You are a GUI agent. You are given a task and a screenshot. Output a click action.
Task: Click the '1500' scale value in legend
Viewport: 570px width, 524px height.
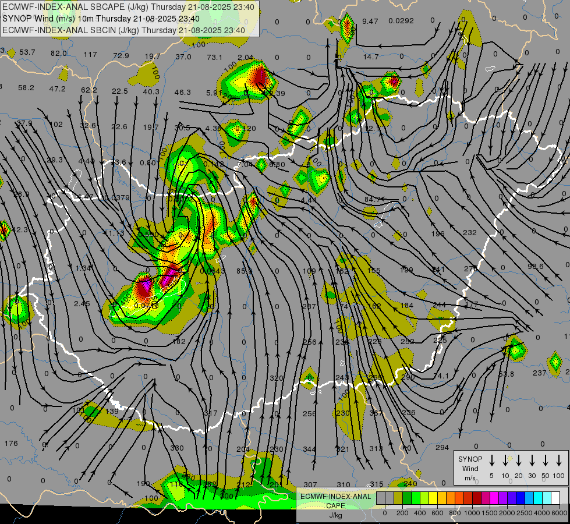coord(490,513)
